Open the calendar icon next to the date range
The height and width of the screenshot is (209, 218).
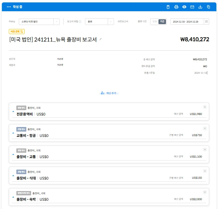(206, 21)
